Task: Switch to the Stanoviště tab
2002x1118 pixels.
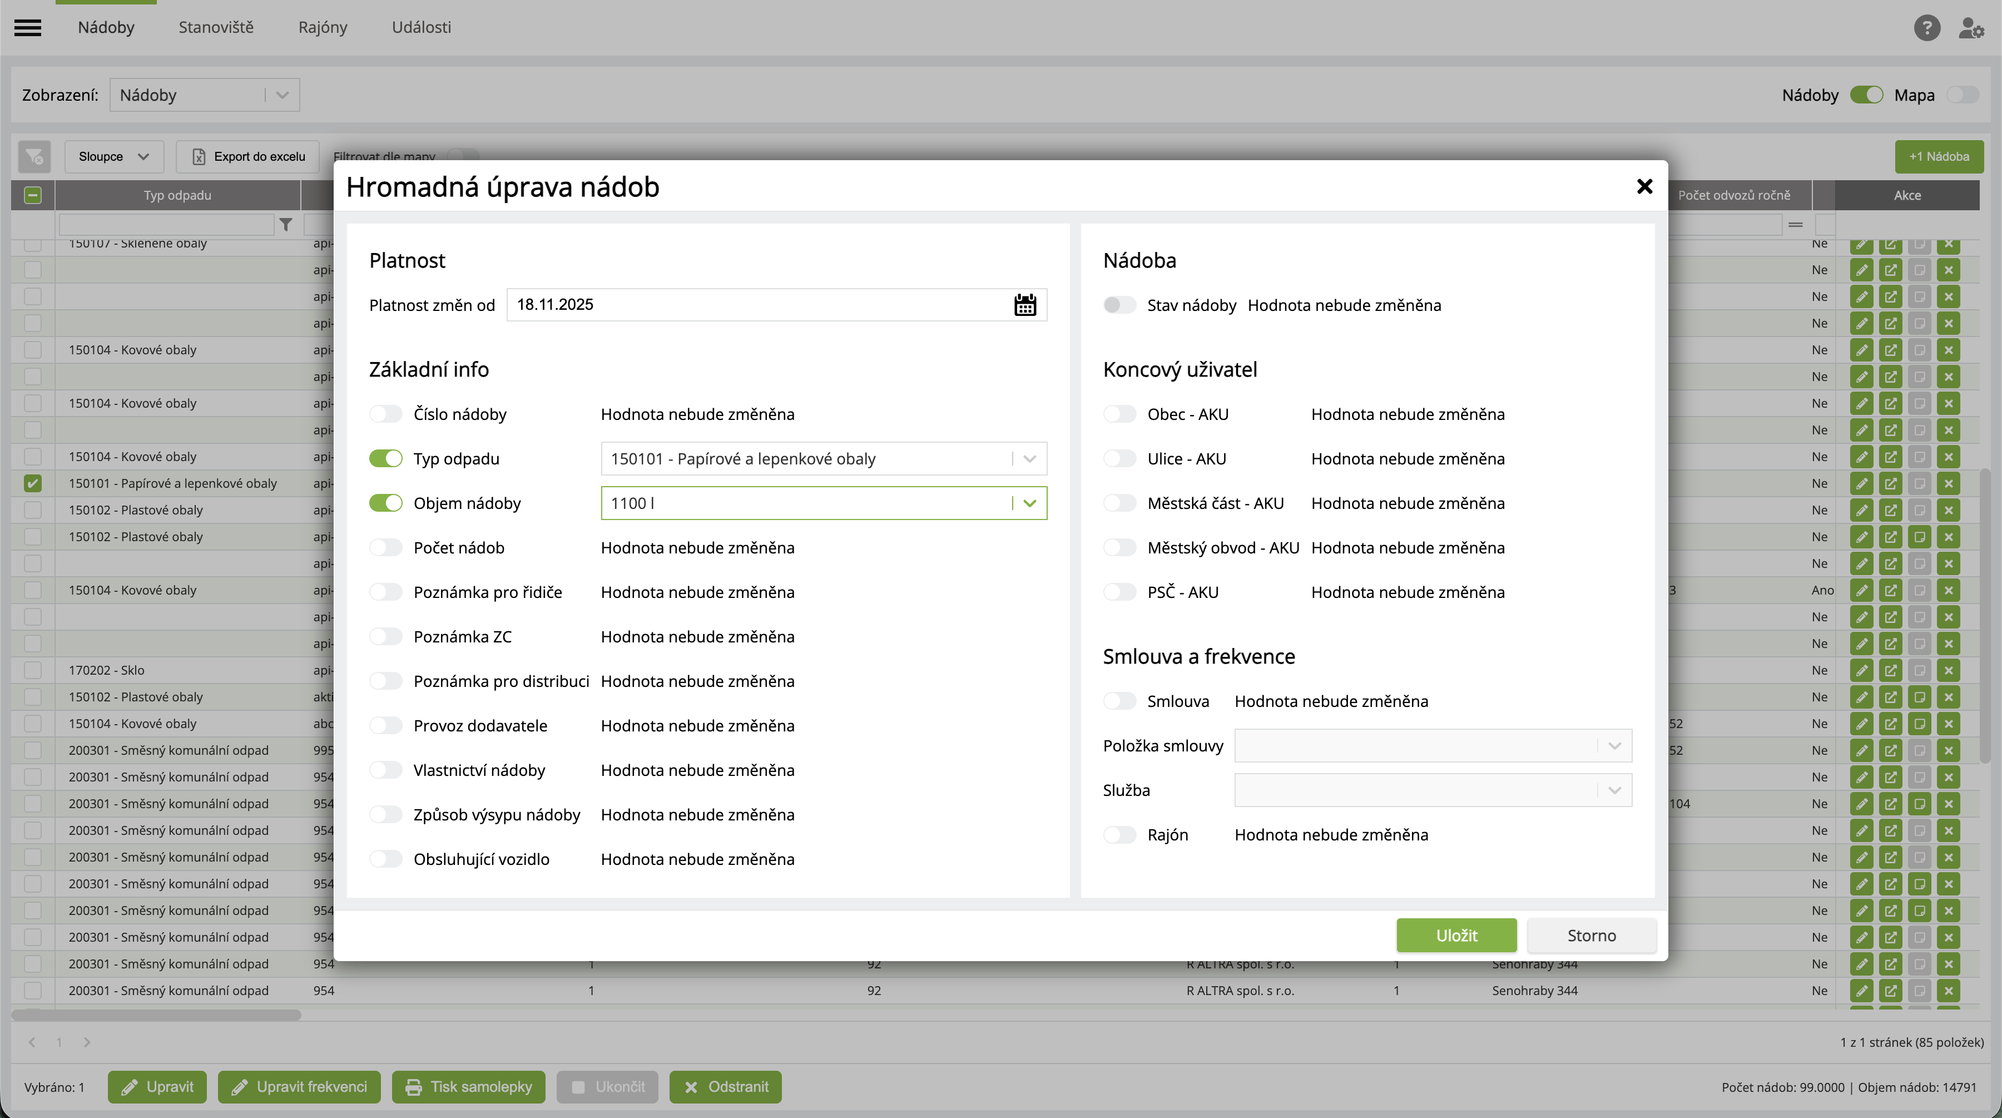Action: coord(216,27)
